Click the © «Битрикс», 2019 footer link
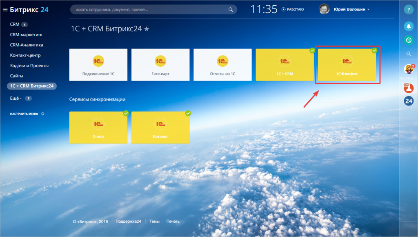 [x=90, y=221]
